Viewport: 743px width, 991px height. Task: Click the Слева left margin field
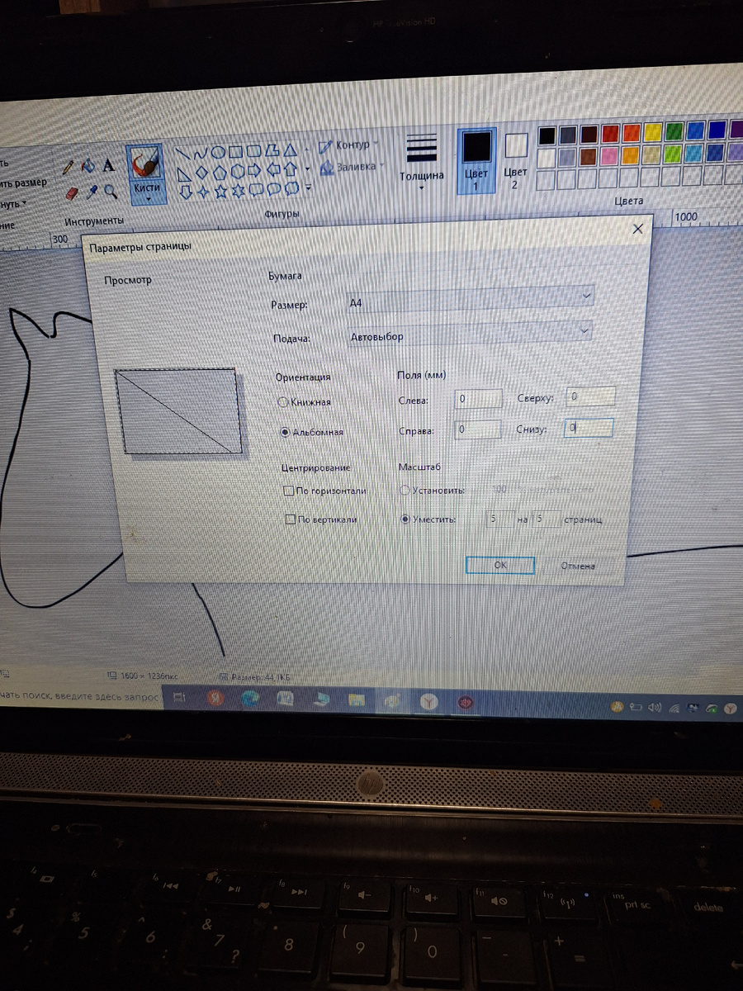478,399
